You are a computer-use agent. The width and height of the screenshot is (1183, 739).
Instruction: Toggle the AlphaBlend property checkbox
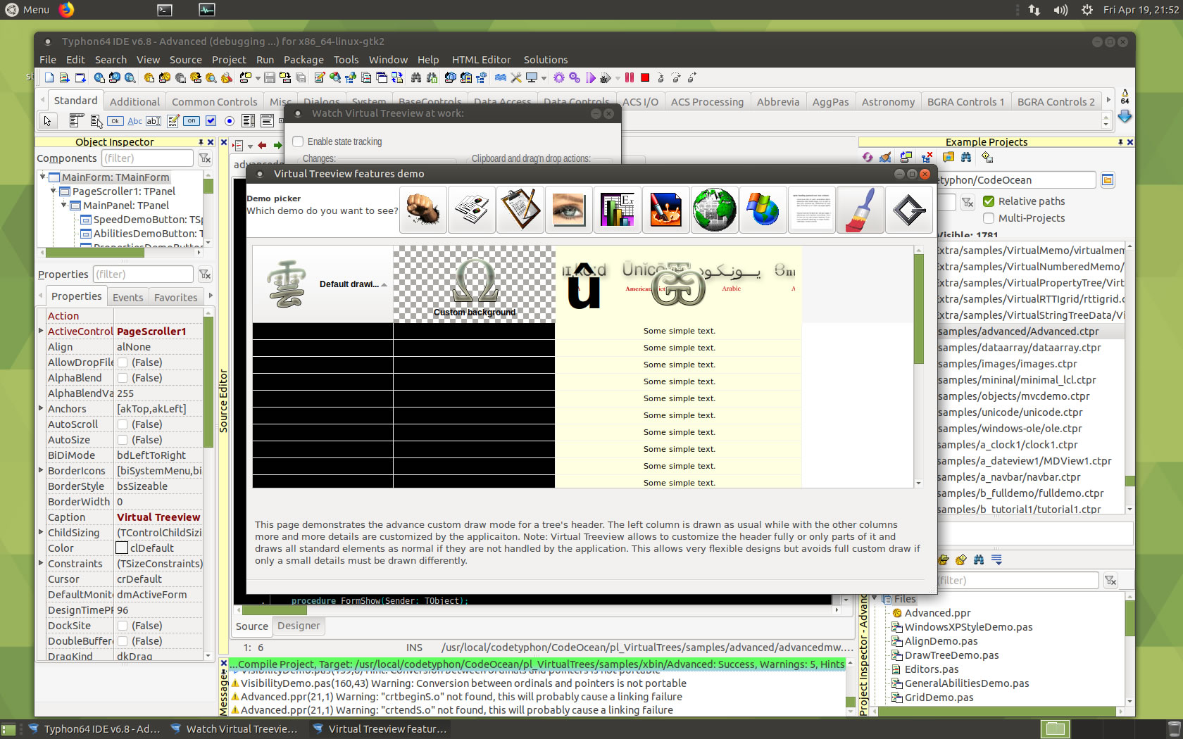123,378
